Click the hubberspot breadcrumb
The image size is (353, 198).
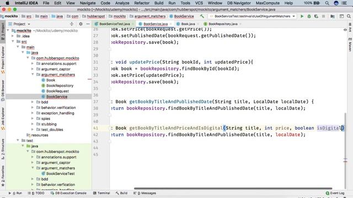96,16
